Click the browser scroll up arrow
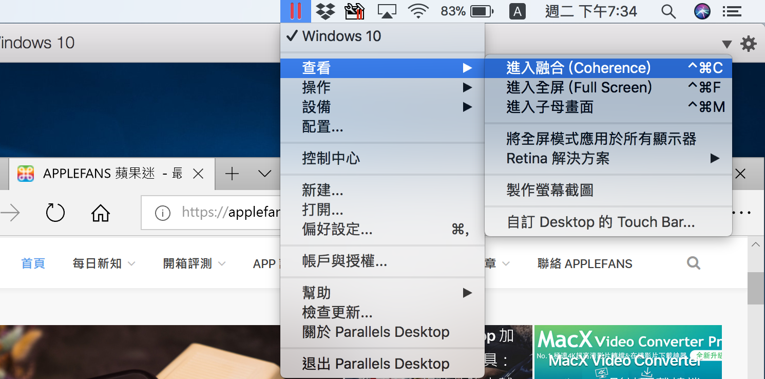 coord(756,245)
